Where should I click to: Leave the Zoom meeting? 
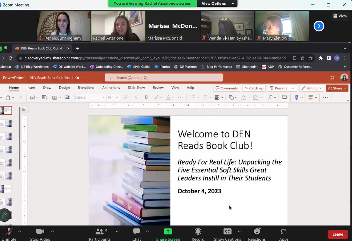[338, 234]
